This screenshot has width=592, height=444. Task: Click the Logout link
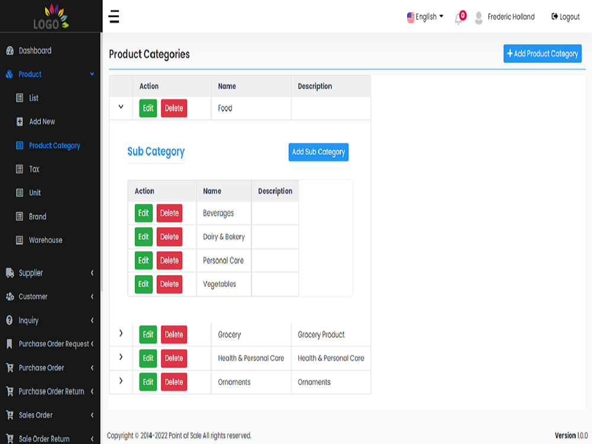[565, 17]
